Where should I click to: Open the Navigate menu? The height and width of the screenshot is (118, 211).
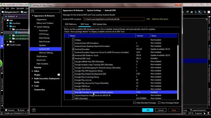pyautogui.click(x=20, y=8)
